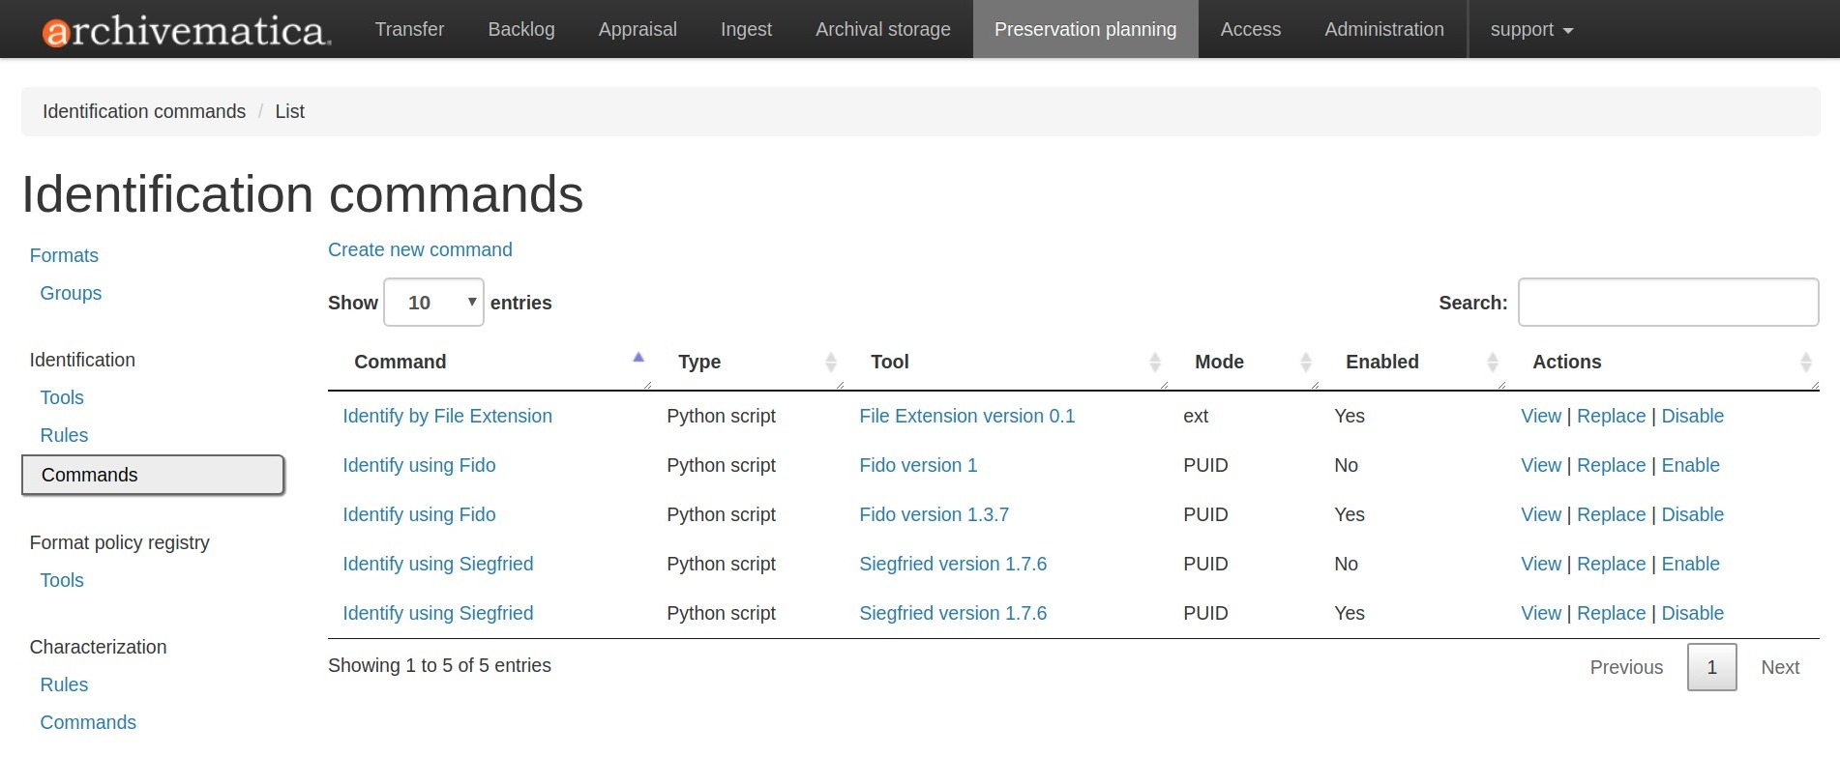Viewport: 1840px width, 757px height.
Task: Open the Show entries count dropdown
Action: point(433,303)
